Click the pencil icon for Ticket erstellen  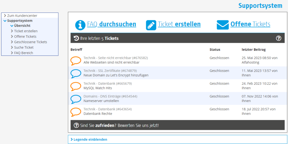coord(151,25)
